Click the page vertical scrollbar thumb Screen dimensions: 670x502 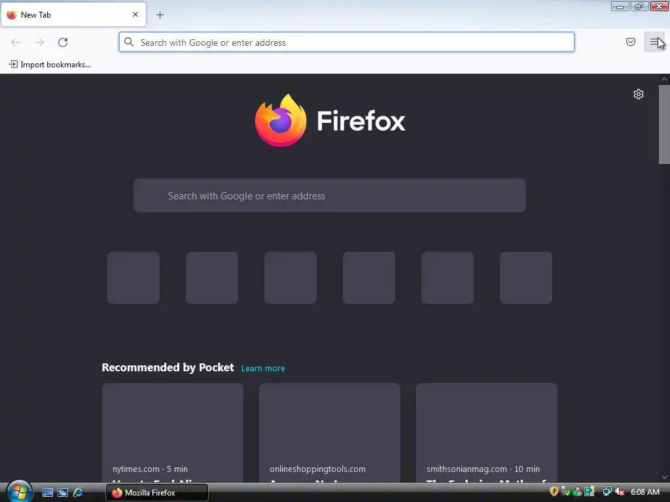coord(664,124)
